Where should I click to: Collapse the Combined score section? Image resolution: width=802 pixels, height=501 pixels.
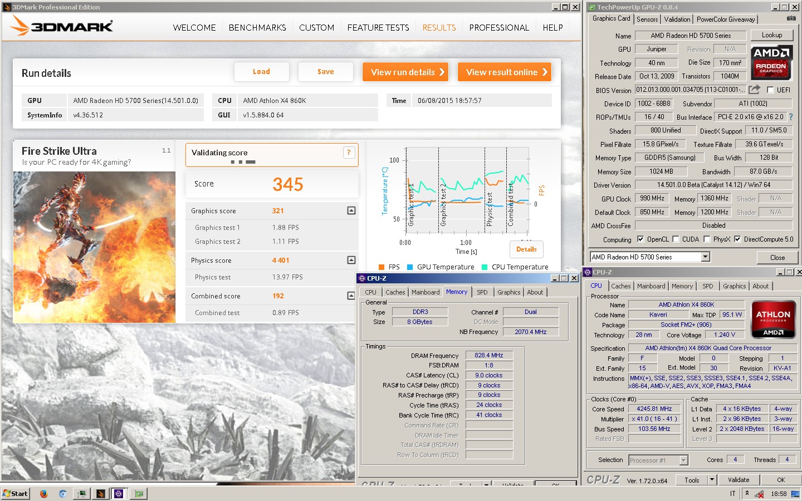tap(351, 296)
